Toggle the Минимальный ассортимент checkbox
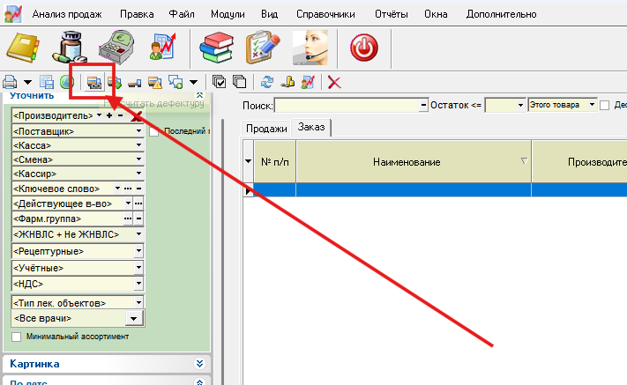Image resolution: width=627 pixels, height=385 pixels. click(x=17, y=337)
